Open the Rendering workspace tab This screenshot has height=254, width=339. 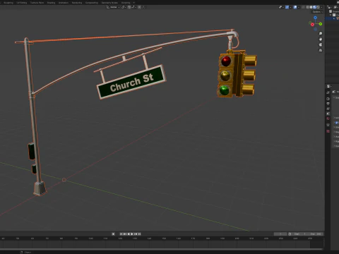77,3
